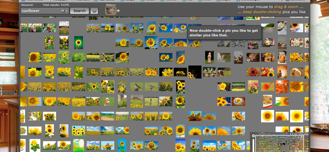The height and width of the screenshot is (152, 329).
Task: Click the plus zoom-in icon on minimap
Action: (253, 136)
